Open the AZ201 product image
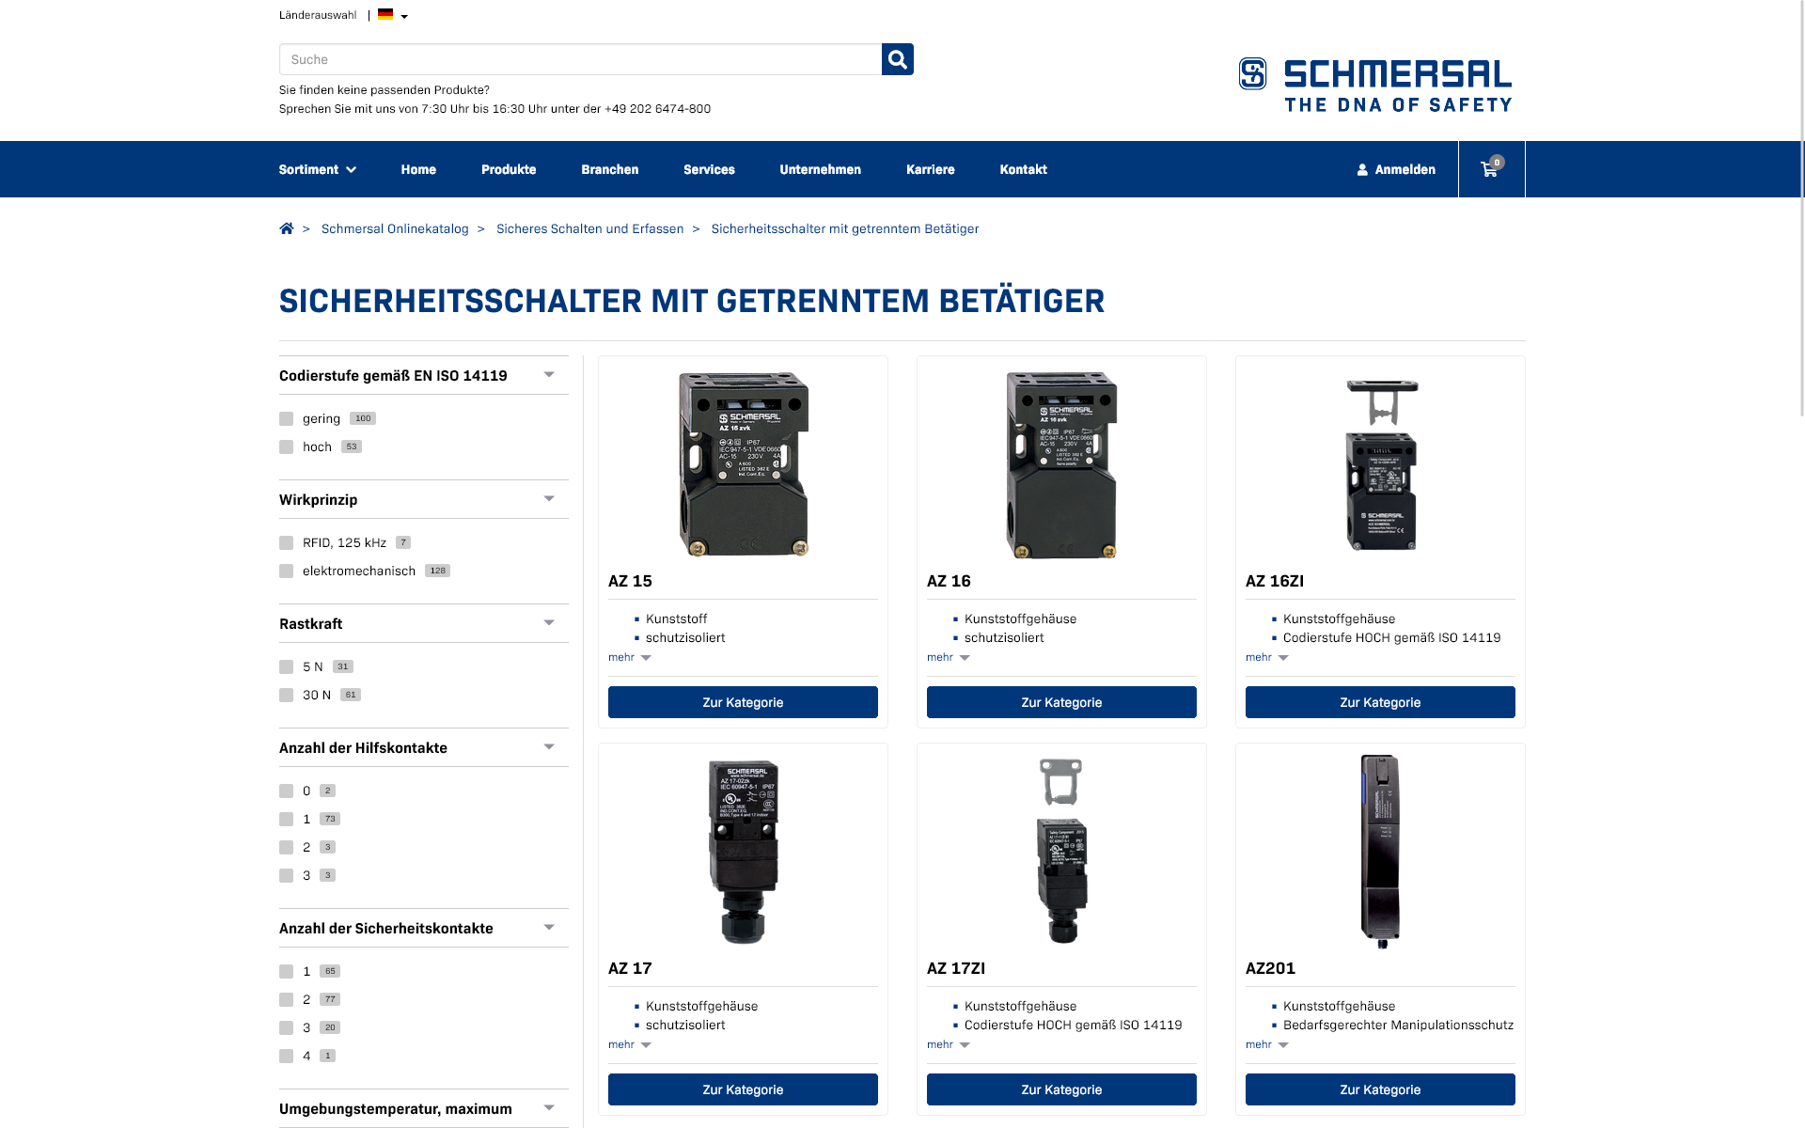The width and height of the screenshot is (1805, 1128). 1380,851
